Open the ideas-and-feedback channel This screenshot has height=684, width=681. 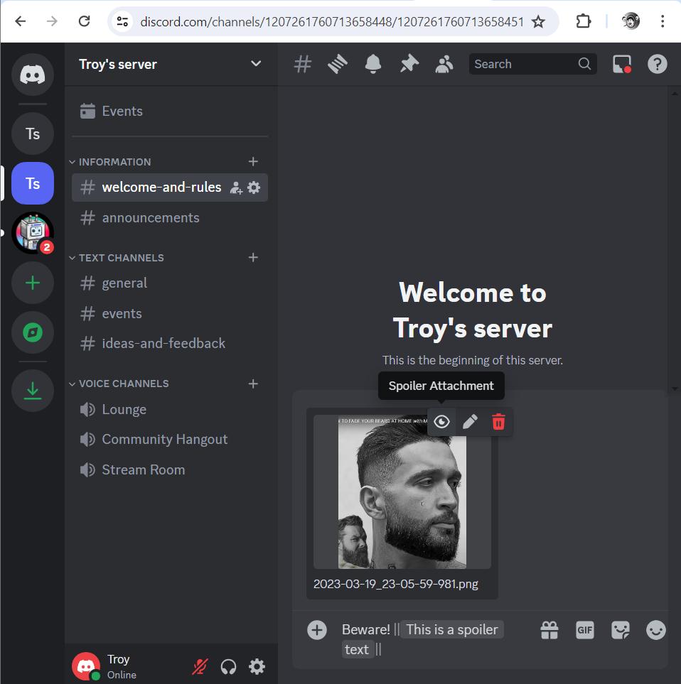[x=163, y=343]
